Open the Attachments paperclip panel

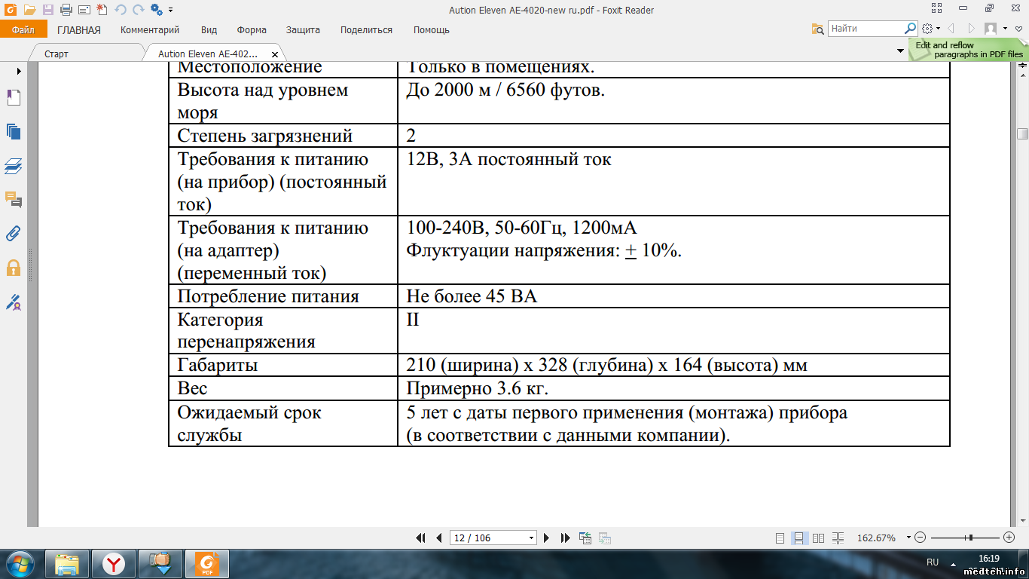click(14, 233)
